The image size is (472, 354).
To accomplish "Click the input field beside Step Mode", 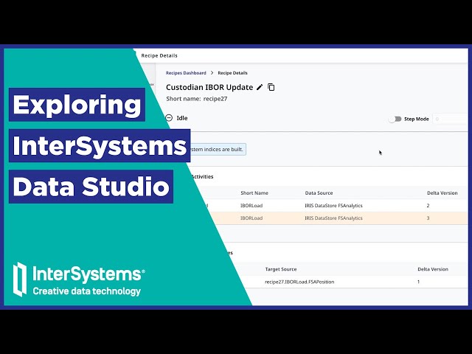I will tap(450, 119).
